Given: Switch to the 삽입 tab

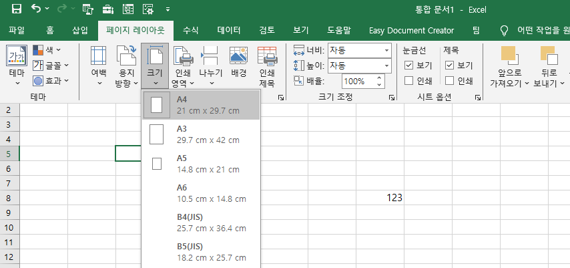Looking at the screenshot, I should (x=80, y=30).
